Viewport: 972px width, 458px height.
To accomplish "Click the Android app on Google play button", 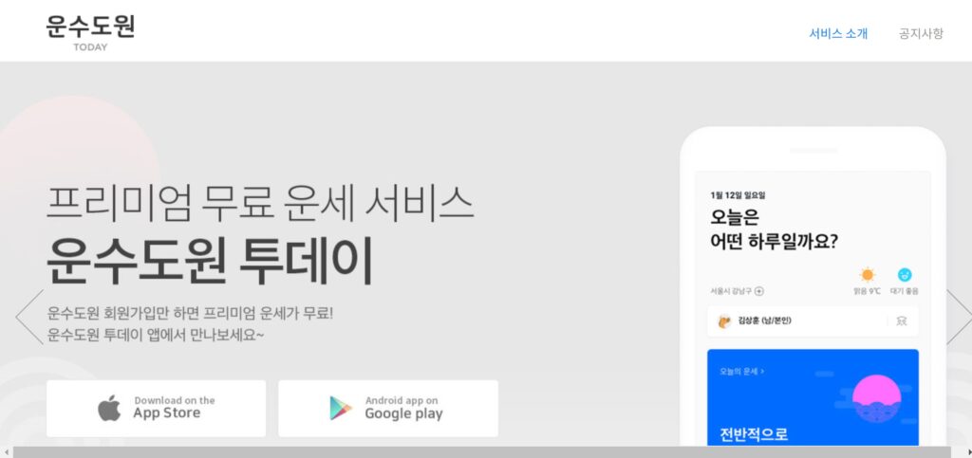I will (388, 409).
